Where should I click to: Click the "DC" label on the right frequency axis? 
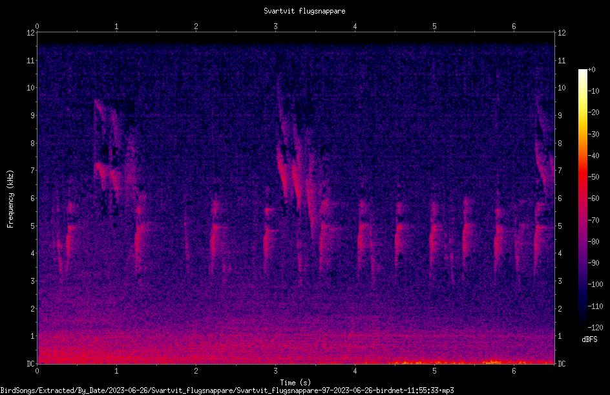[562, 363]
